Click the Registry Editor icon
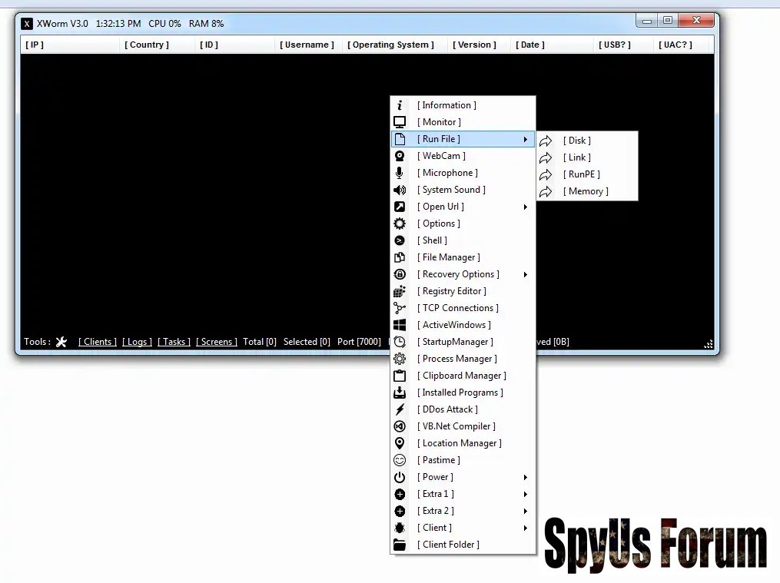Image resolution: width=780 pixels, height=583 pixels. point(400,291)
